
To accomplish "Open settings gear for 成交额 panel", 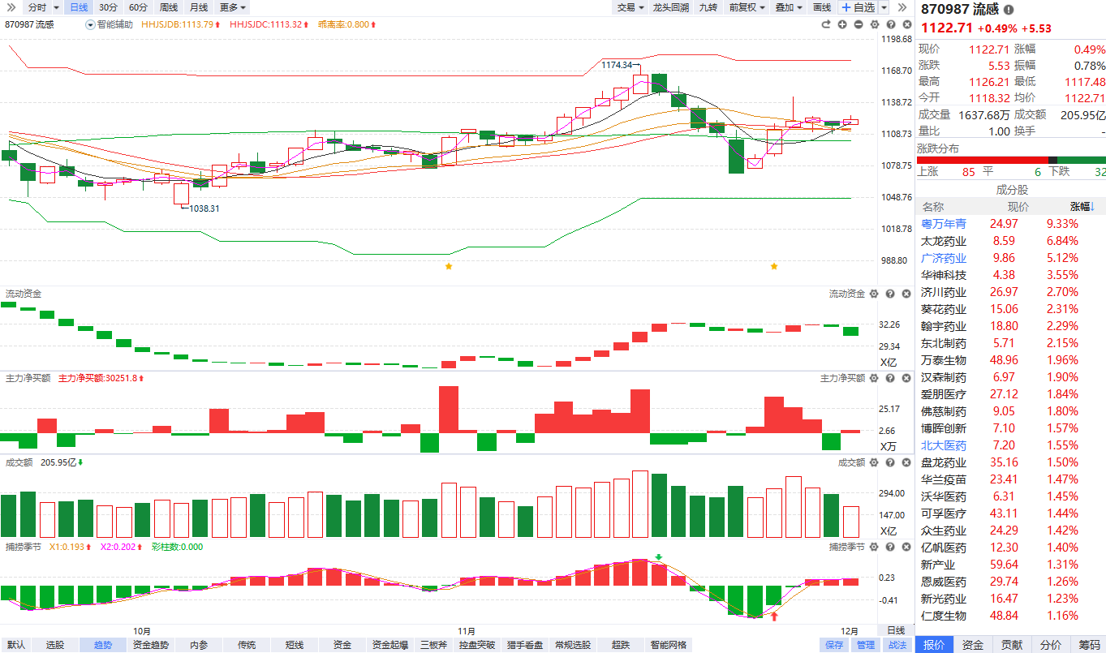I will 874,462.
